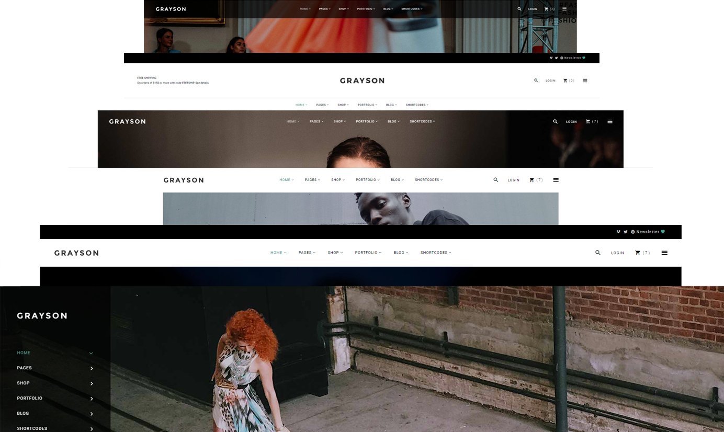Collapse the Home chevron in the sidebar
This screenshot has height=432, width=724.
click(91, 353)
